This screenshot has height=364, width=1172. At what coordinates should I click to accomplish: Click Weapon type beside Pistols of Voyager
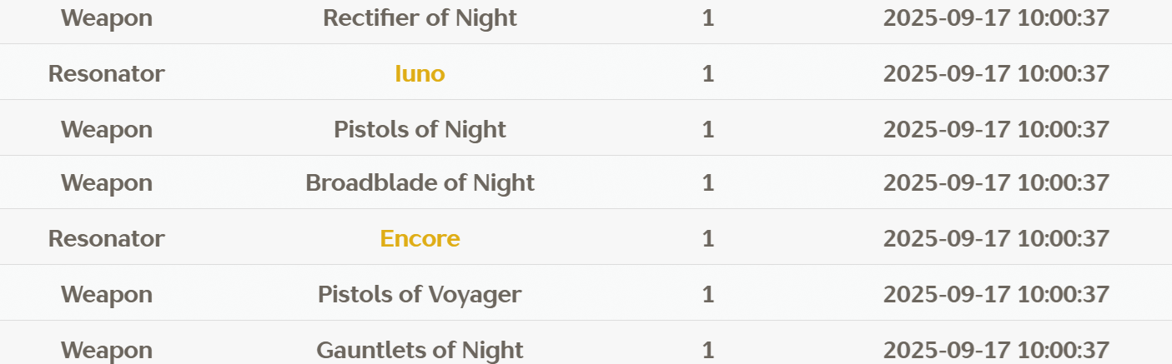(107, 294)
